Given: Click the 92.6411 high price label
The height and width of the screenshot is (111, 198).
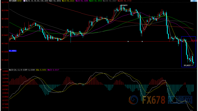Looking at the screenshot, I should click(124, 6).
